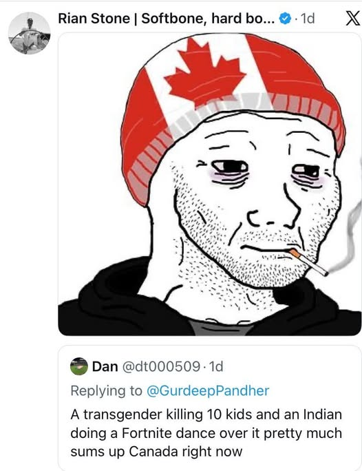The image size is (362, 471).
Task: Open the quoted post body text
Action: [206, 433]
